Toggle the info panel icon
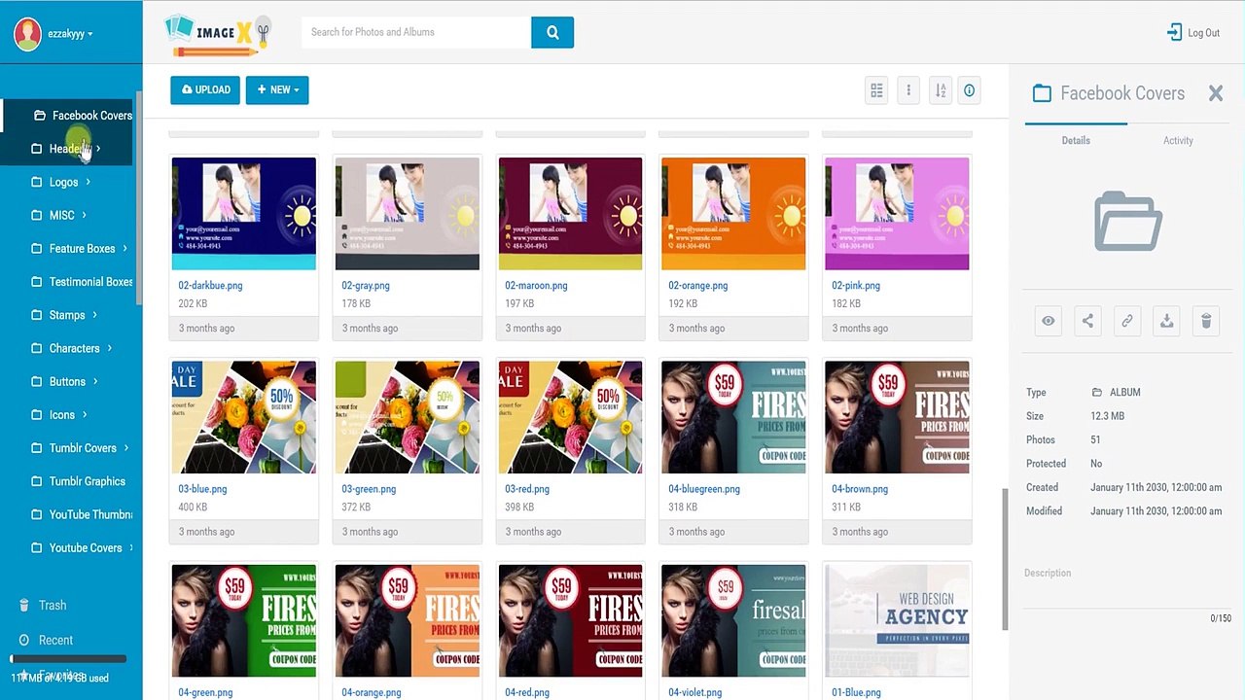The width and height of the screenshot is (1245, 700). (969, 90)
